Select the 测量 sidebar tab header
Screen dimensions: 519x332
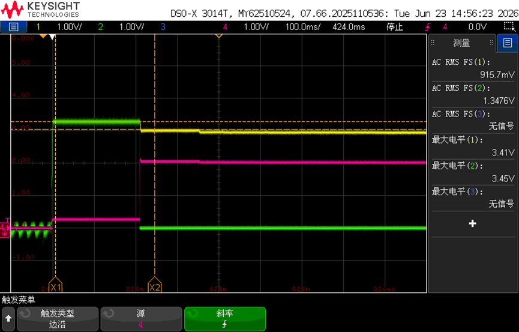coord(461,43)
